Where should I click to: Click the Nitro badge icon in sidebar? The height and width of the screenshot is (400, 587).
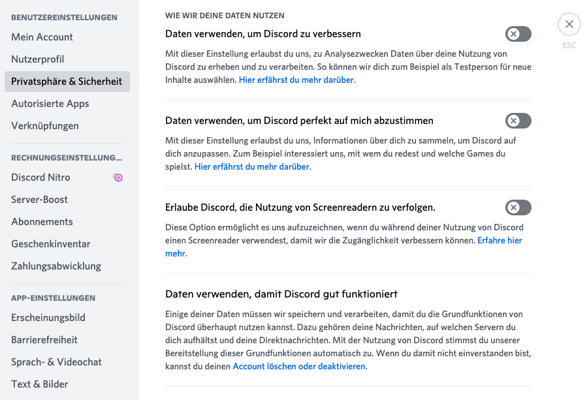[118, 177]
